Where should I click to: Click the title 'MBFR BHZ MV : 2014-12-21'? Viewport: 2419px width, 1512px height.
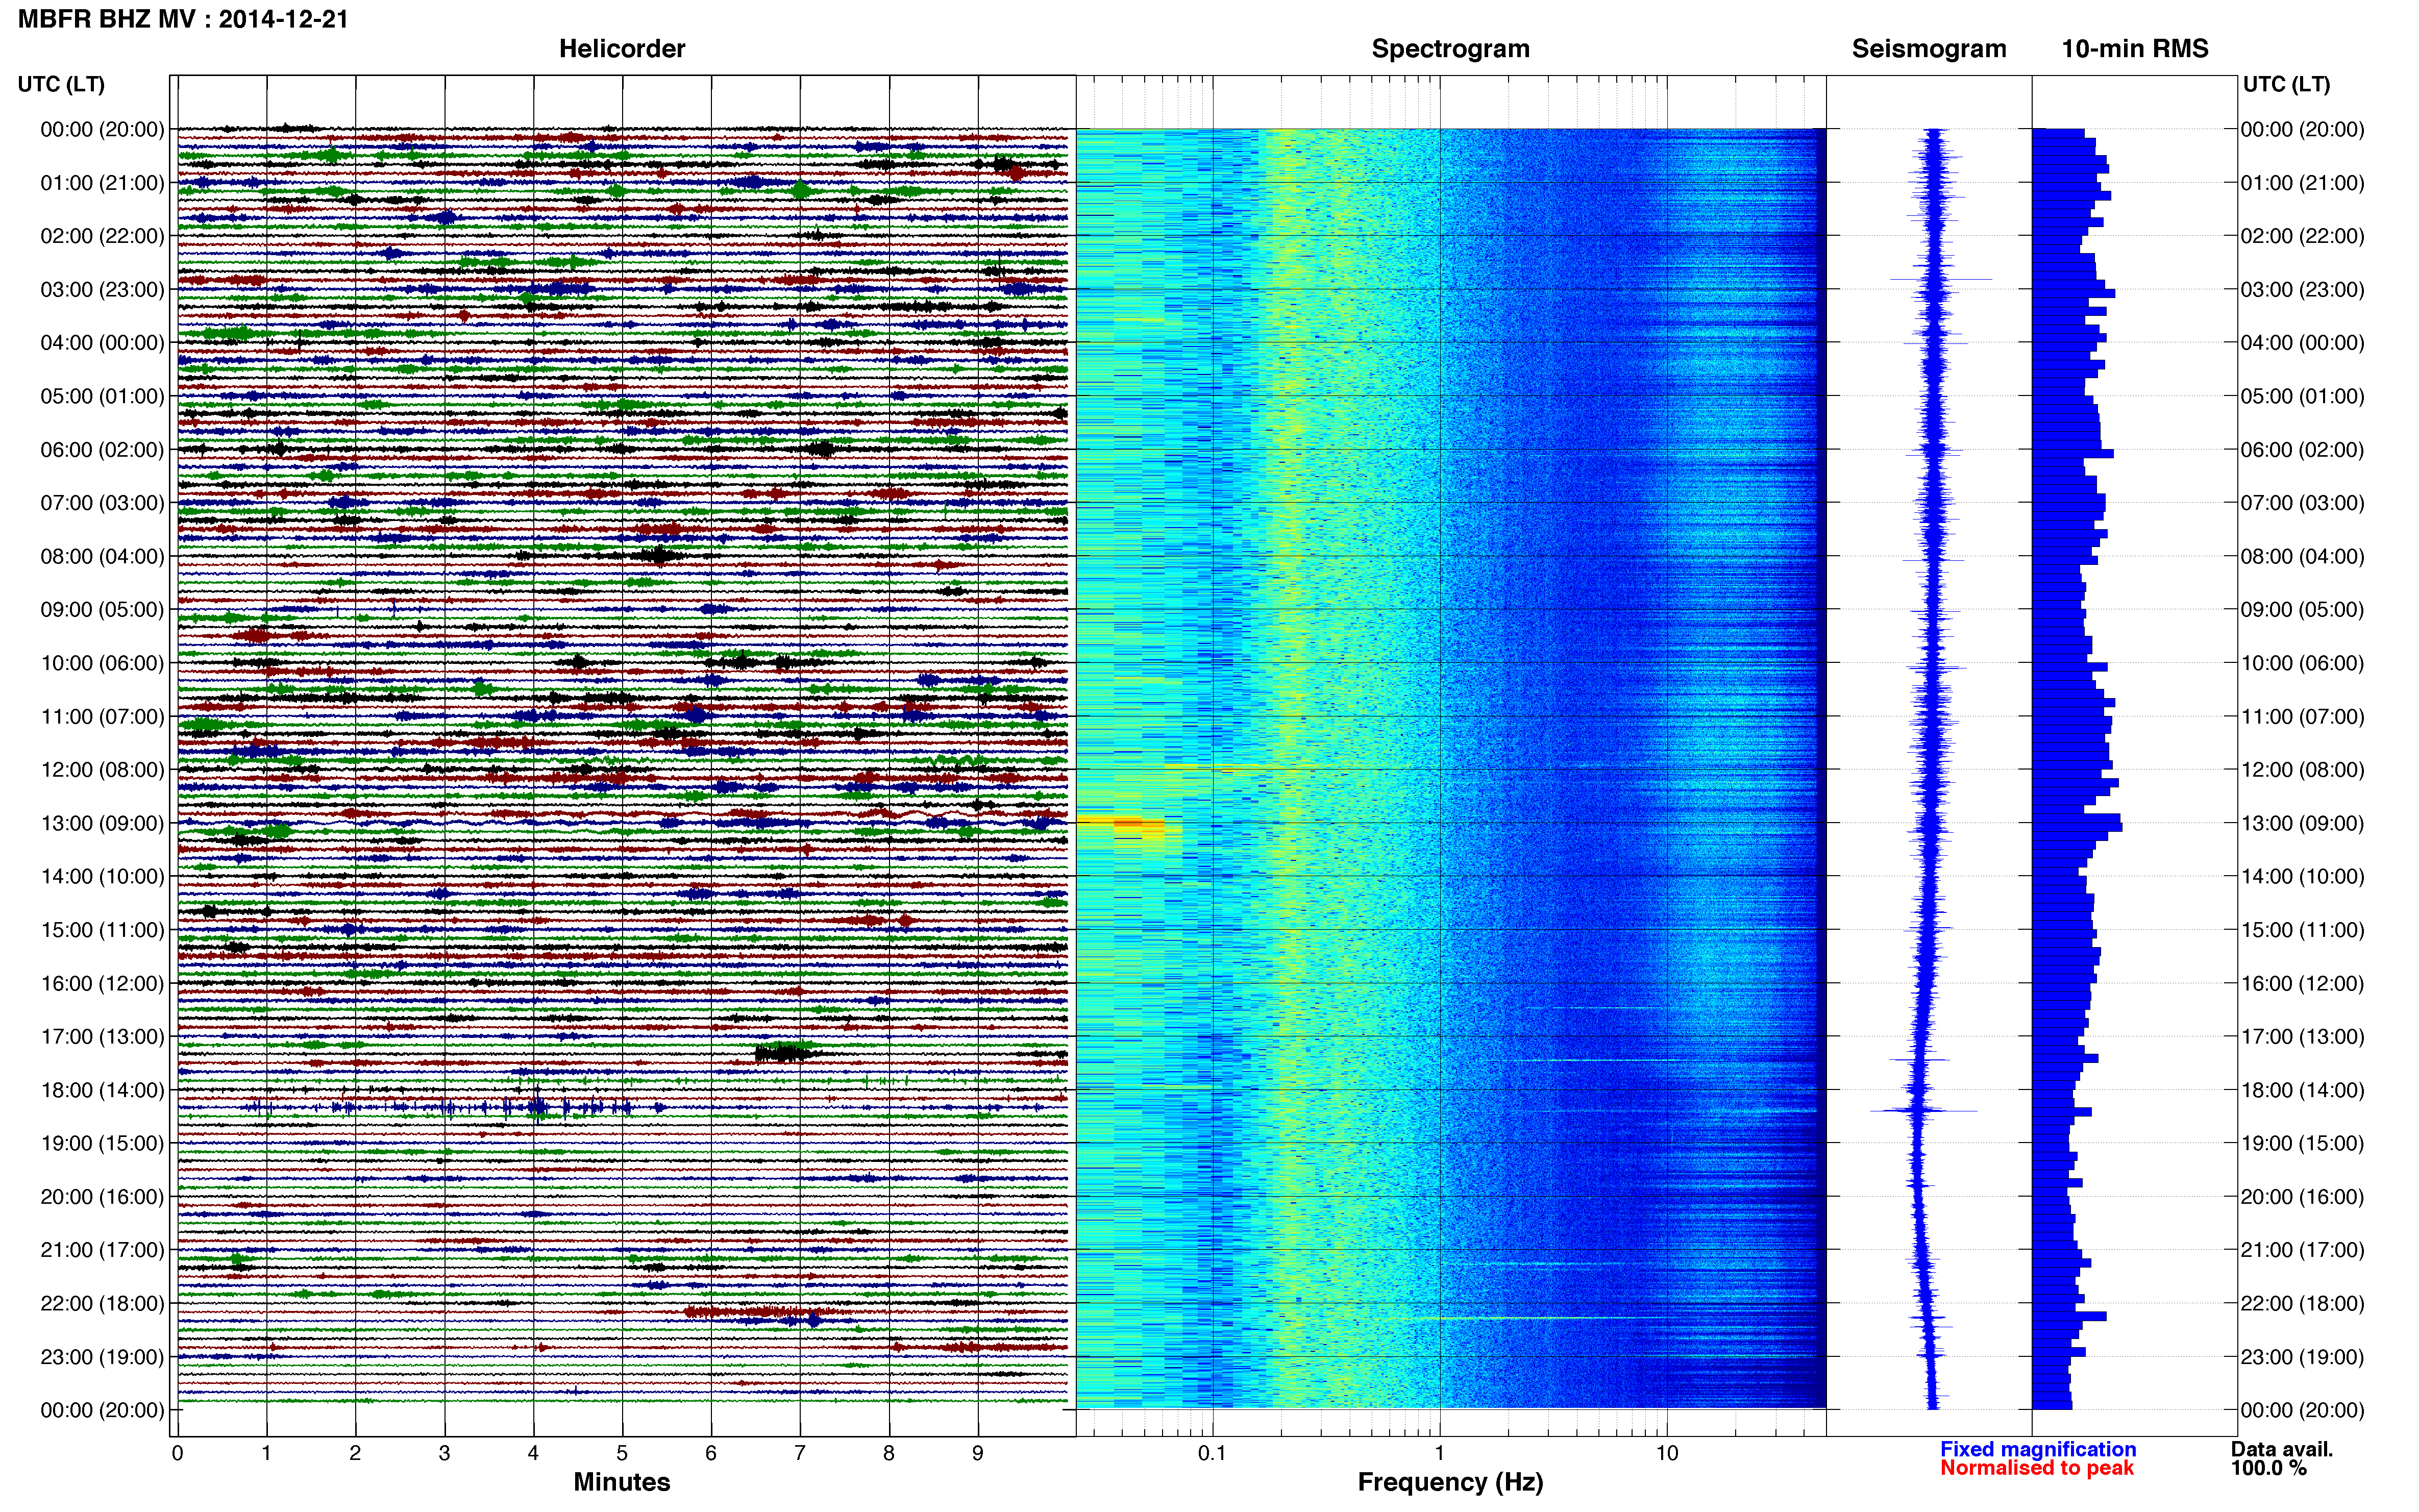183,19
